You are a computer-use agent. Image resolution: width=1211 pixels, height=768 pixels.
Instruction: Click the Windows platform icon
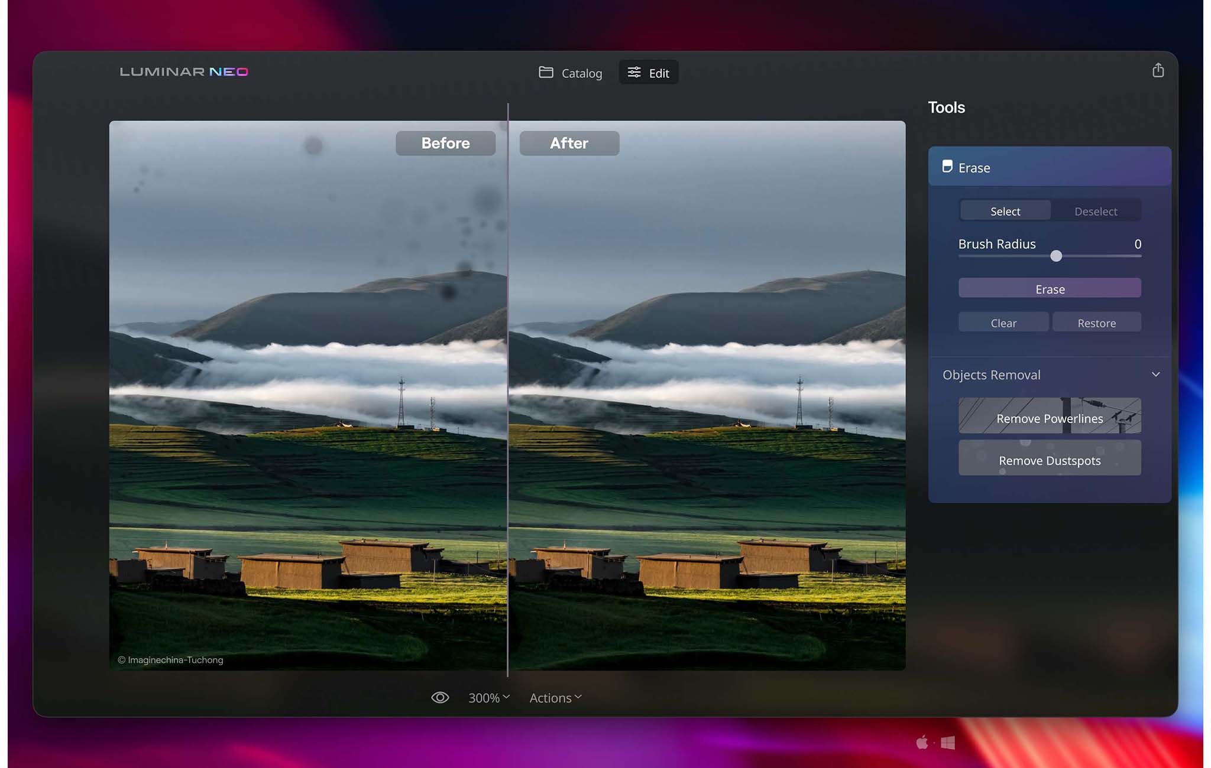[x=948, y=743]
